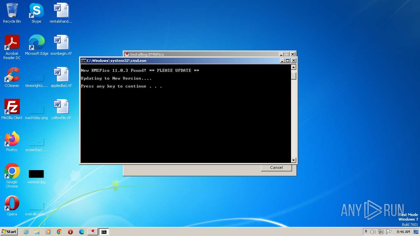Select the screenfact desktop file
This screenshot has height=236, width=420.
(36, 143)
